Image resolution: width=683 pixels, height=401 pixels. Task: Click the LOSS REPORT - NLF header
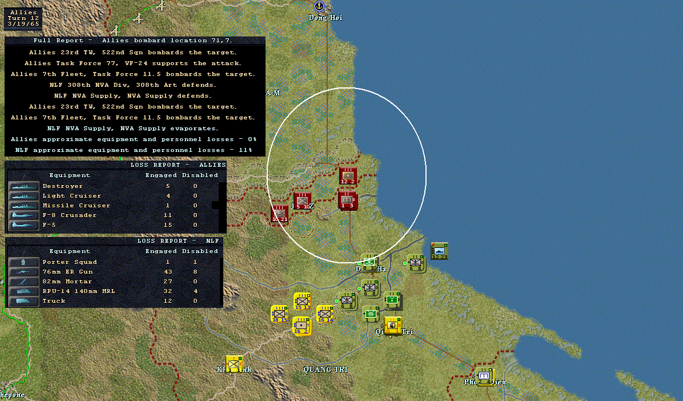(178, 240)
